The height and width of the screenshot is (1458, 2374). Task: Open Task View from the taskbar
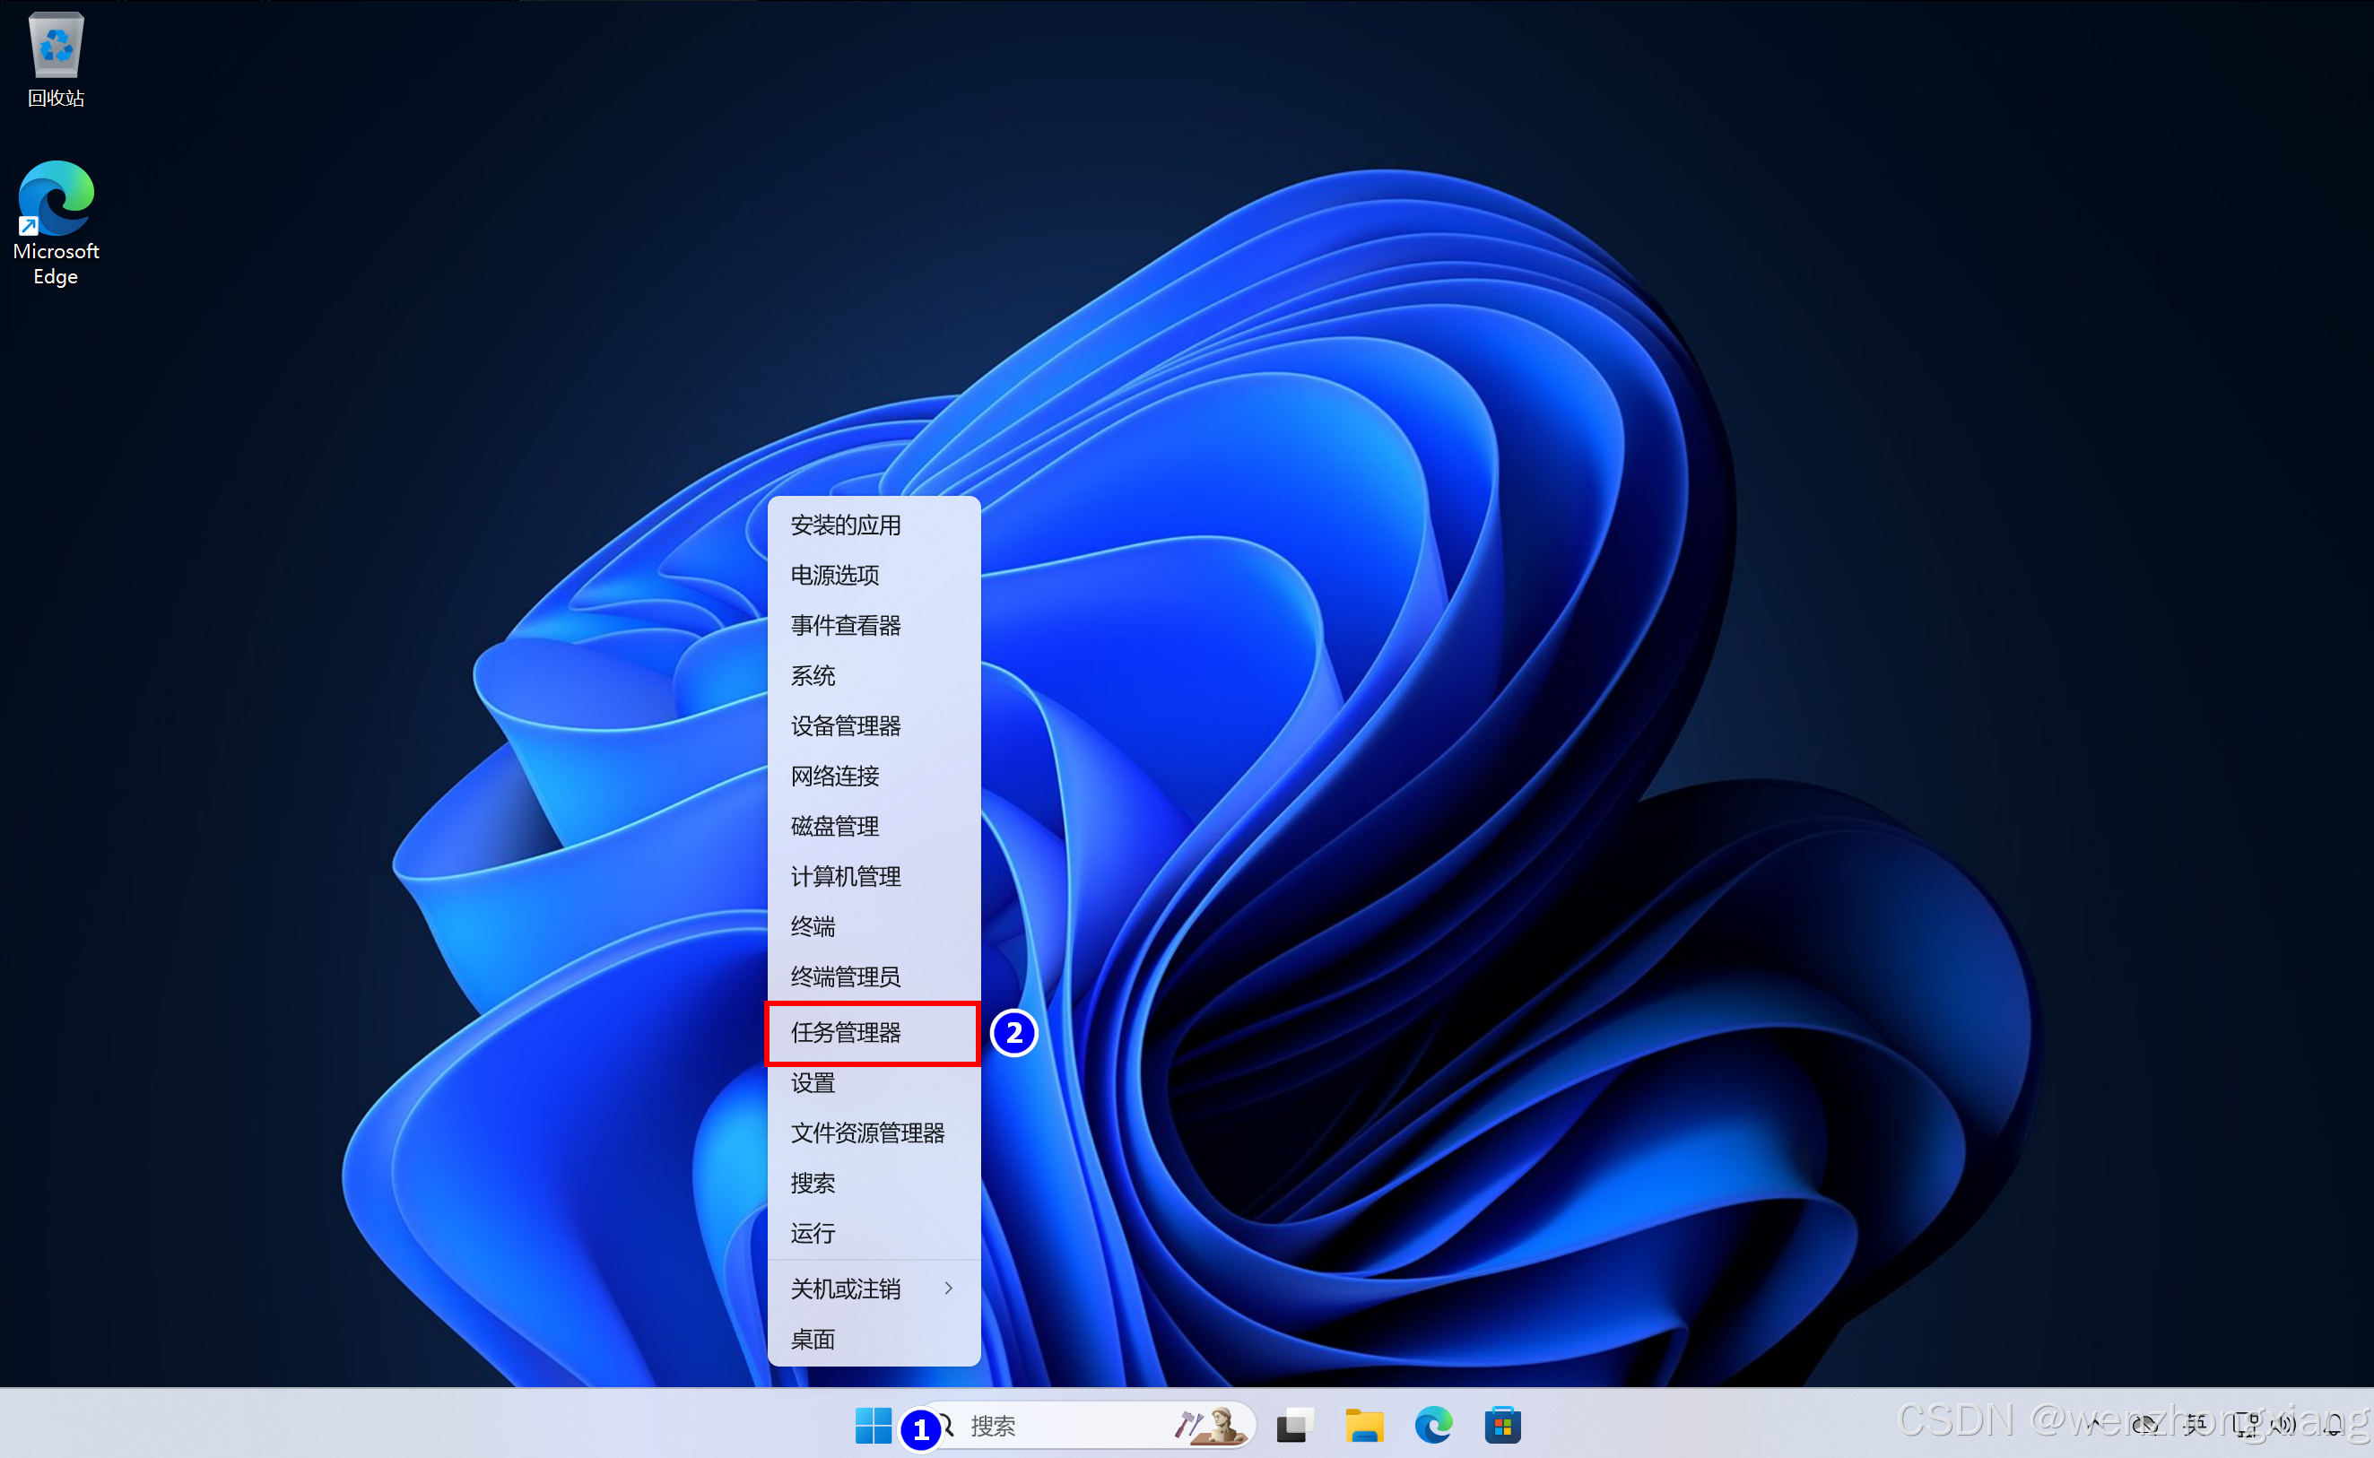coord(1295,1425)
